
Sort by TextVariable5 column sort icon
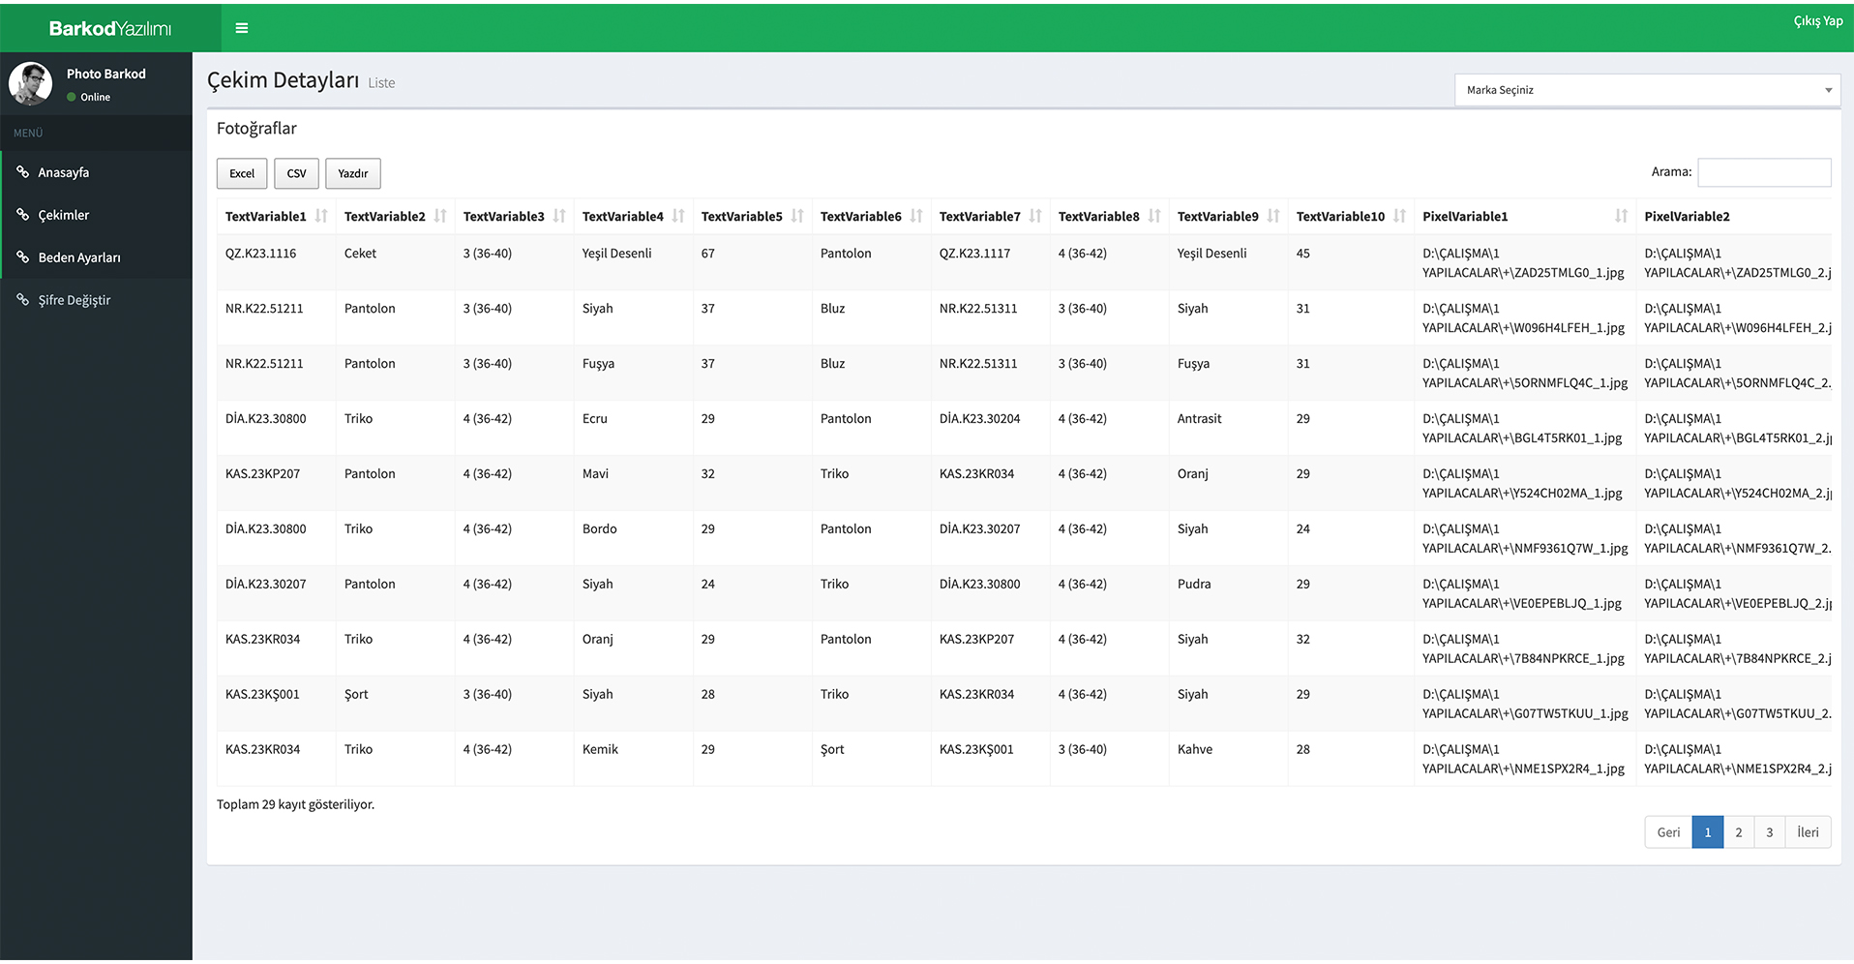(797, 216)
